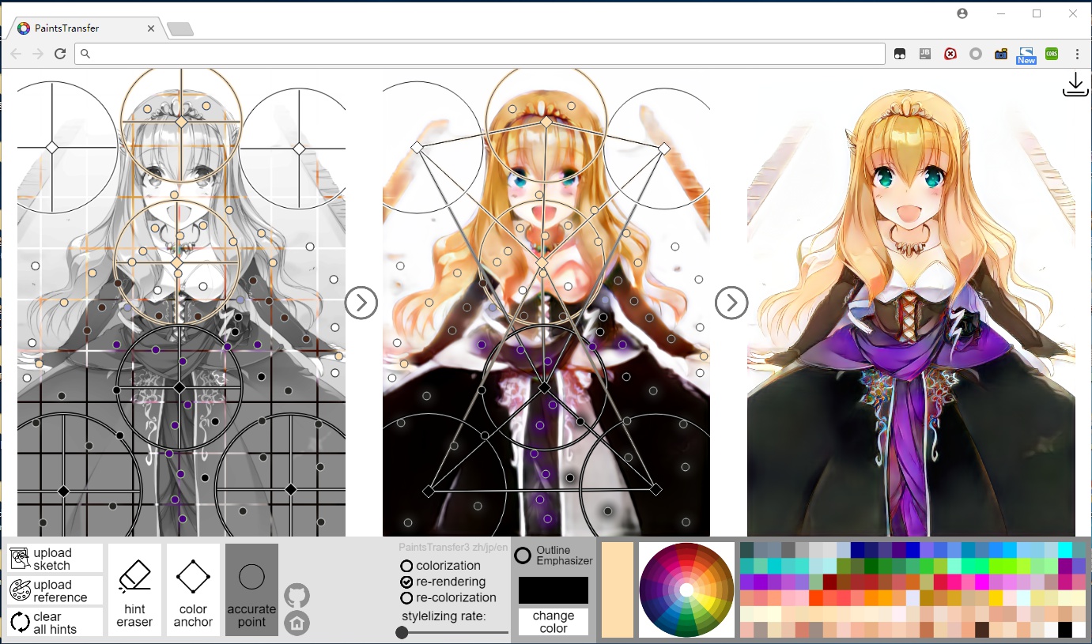Open the JB extension icon

pyautogui.click(x=925, y=54)
